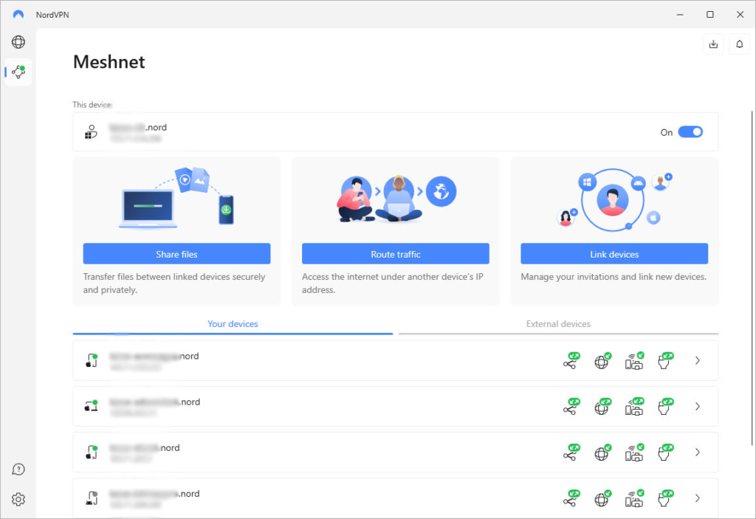Select the Meshnet icon in the sidebar
Image resolution: width=756 pixels, height=519 pixels.
[18, 72]
